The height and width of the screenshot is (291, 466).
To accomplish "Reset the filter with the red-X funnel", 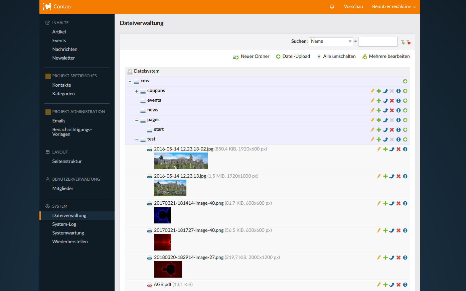I will pos(409,42).
